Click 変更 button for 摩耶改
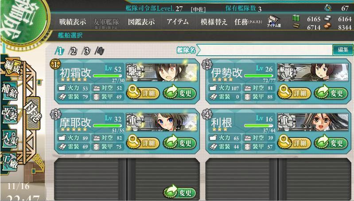Image resolution: width=354 pixels, height=201 pixels. 179,143
